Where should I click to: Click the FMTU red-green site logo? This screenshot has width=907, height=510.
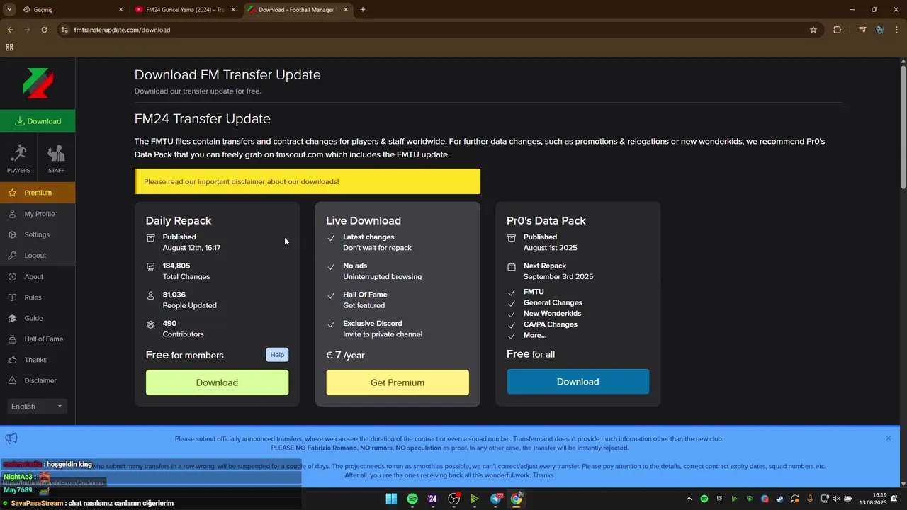pos(38,83)
